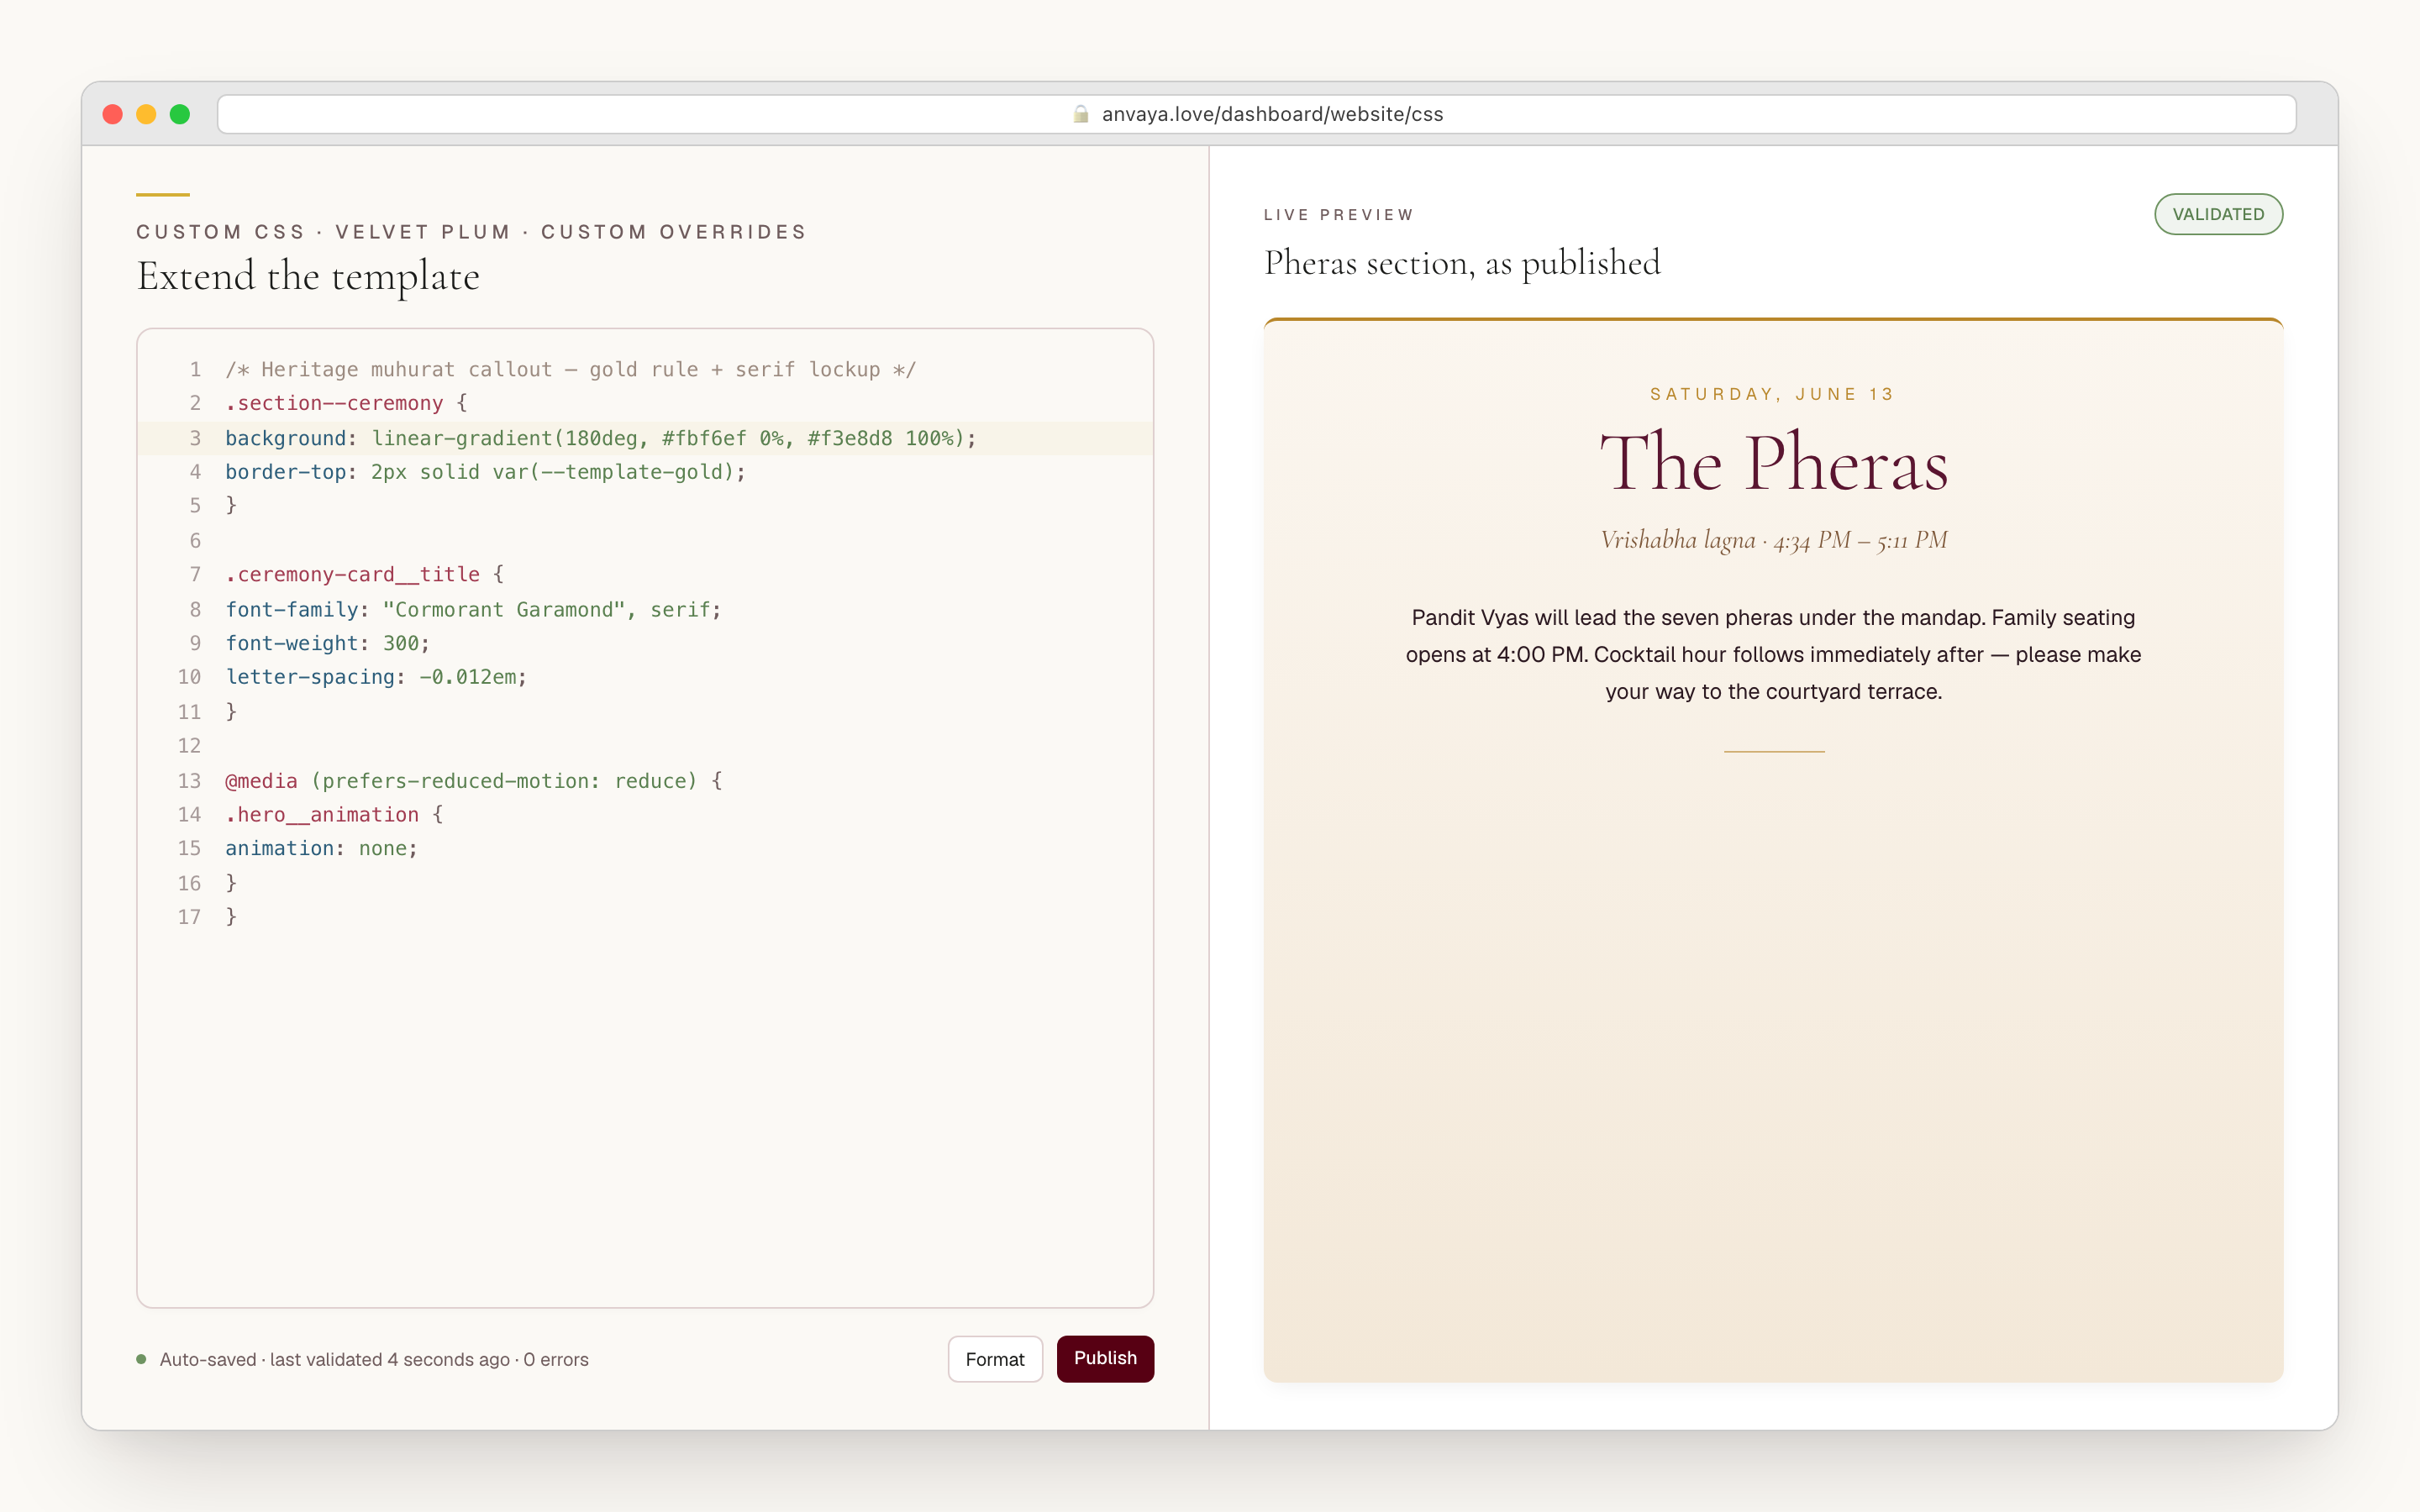Viewport: 2420px width, 1512px height.
Task: Click Pheras section, as published heading
Action: coord(1462,263)
